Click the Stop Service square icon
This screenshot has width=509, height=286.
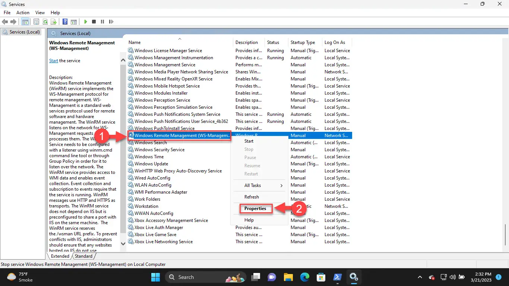click(94, 22)
